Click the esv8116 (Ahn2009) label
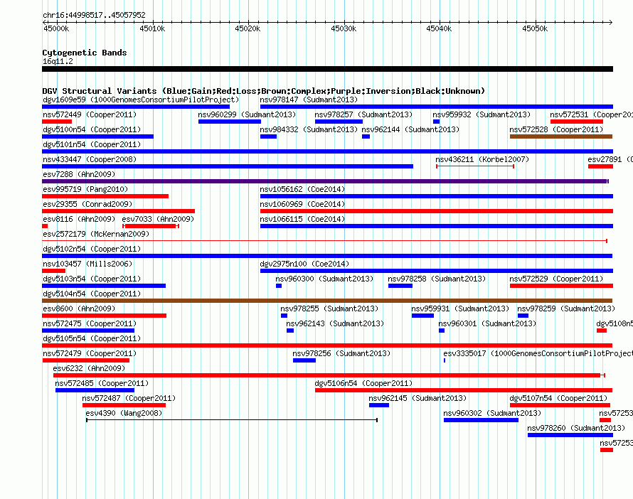Viewport: 633px width, 499px height. pos(79,219)
